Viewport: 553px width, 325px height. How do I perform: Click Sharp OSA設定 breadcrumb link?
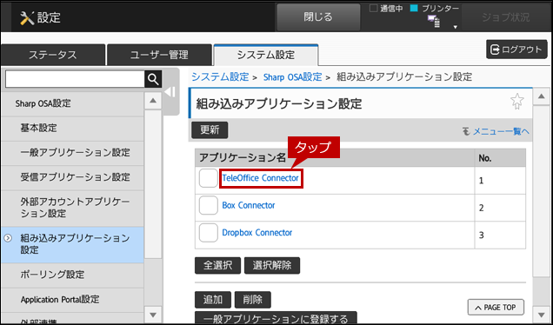[292, 76]
